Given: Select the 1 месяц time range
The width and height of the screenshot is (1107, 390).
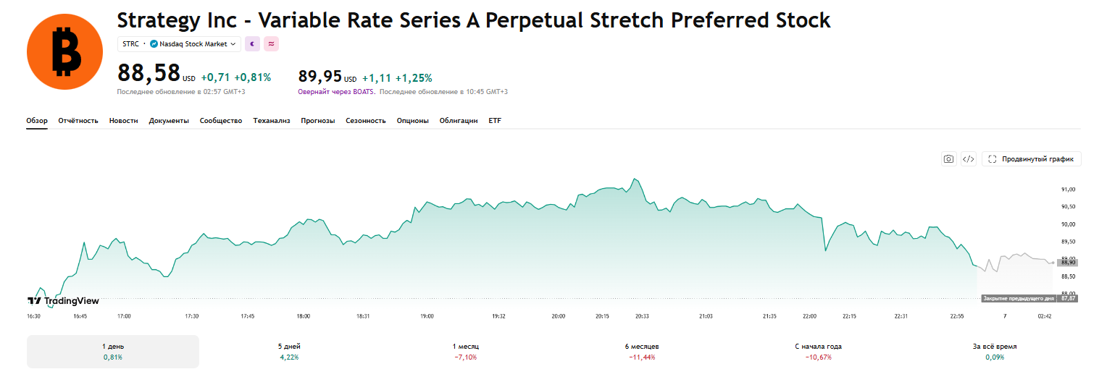Looking at the screenshot, I should [x=465, y=352].
